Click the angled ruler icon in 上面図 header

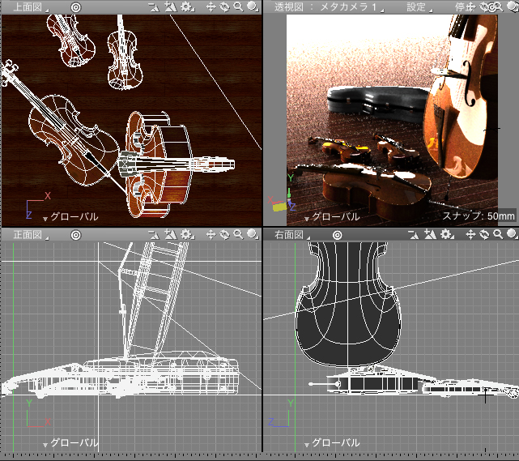pos(154,7)
